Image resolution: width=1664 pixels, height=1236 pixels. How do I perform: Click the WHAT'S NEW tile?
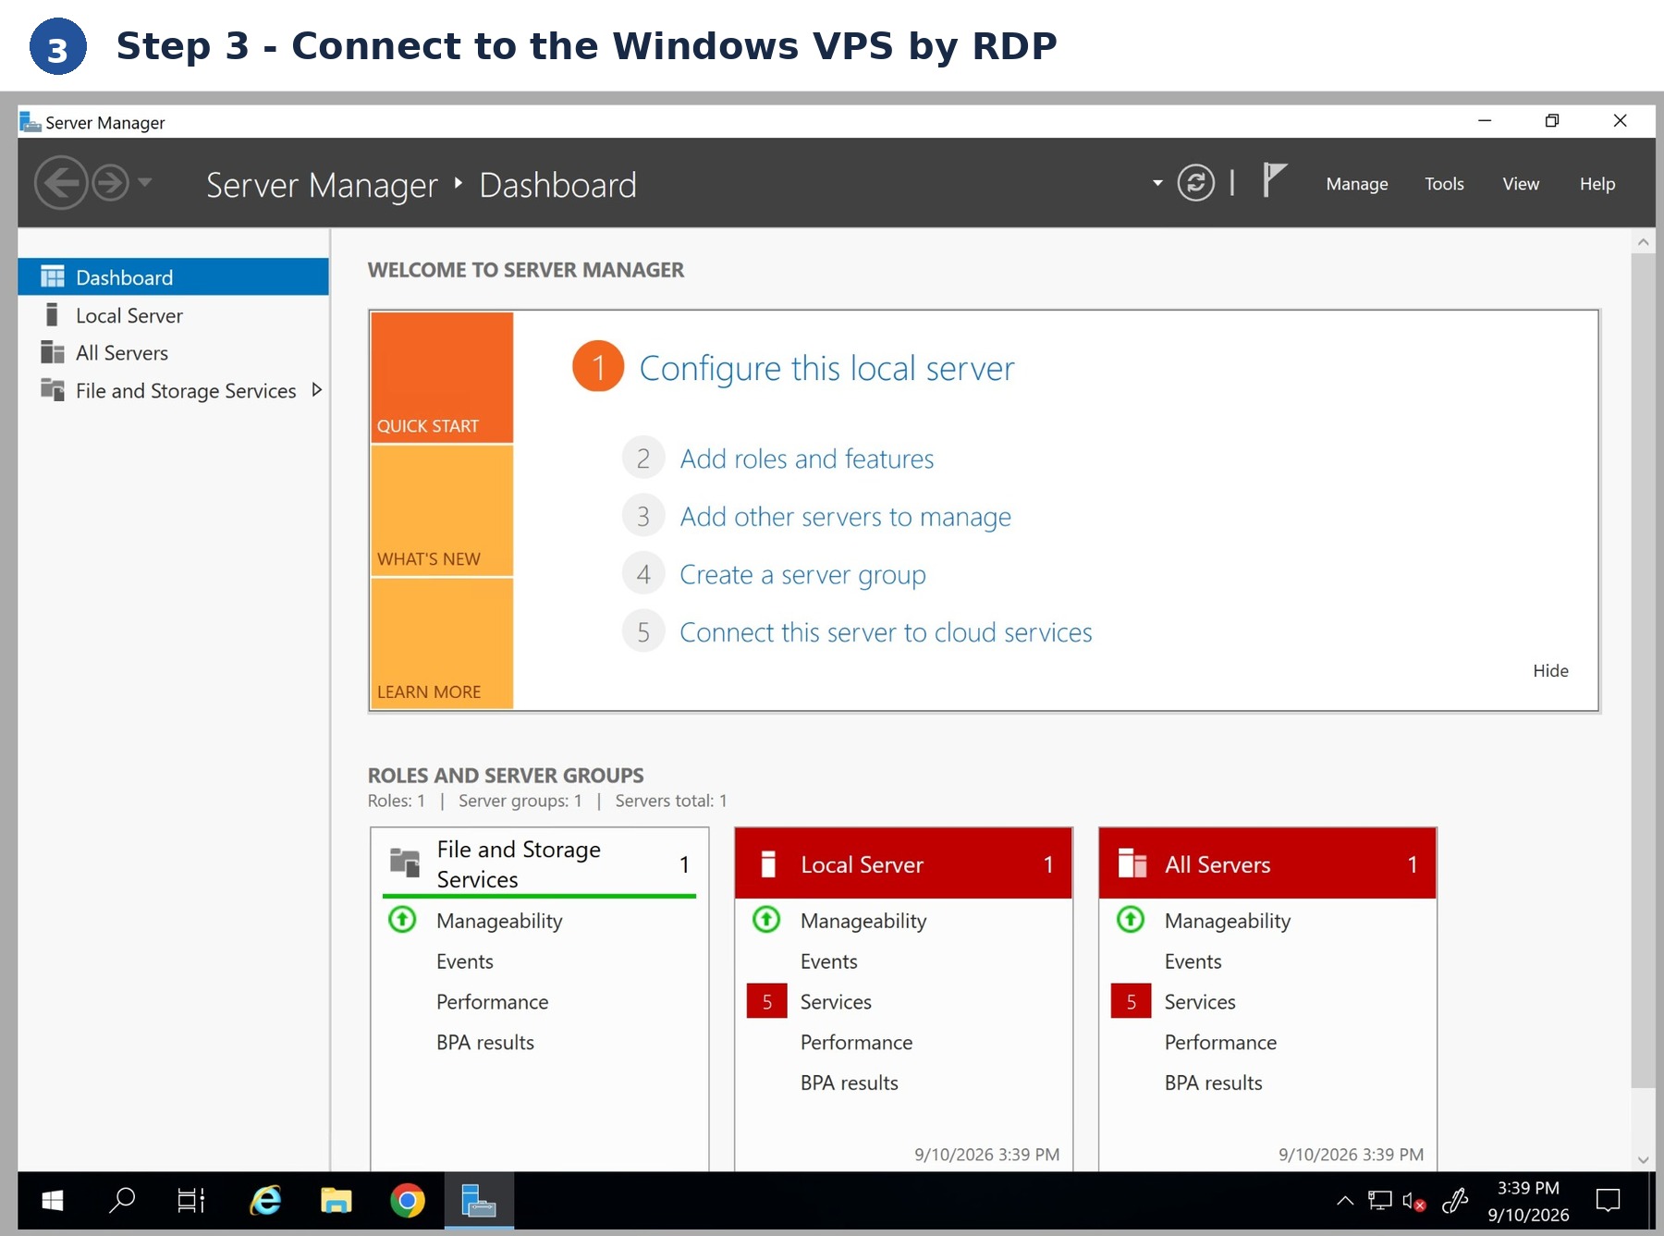pos(442,510)
